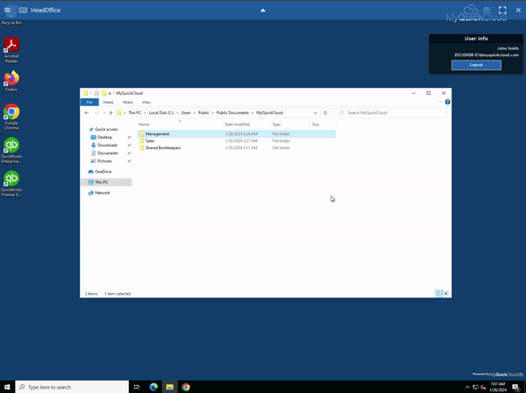Select the QuickBooks Premier desktop shortcut
526x393 pixels.
click(x=11, y=183)
